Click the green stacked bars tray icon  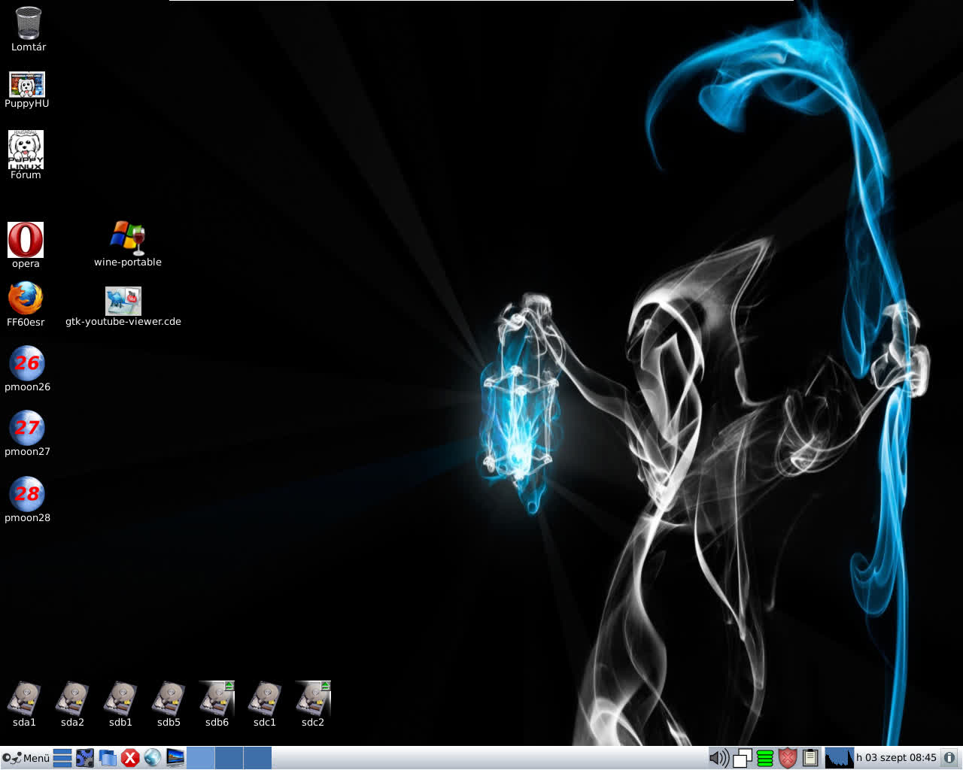[765, 758]
